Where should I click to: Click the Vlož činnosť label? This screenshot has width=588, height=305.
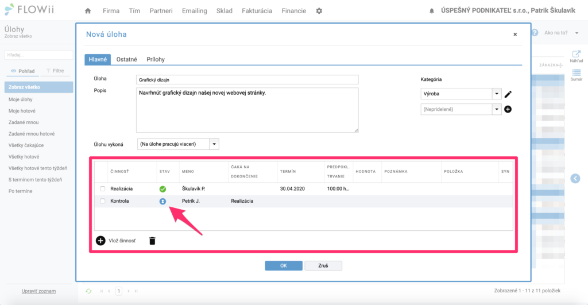point(122,241)
